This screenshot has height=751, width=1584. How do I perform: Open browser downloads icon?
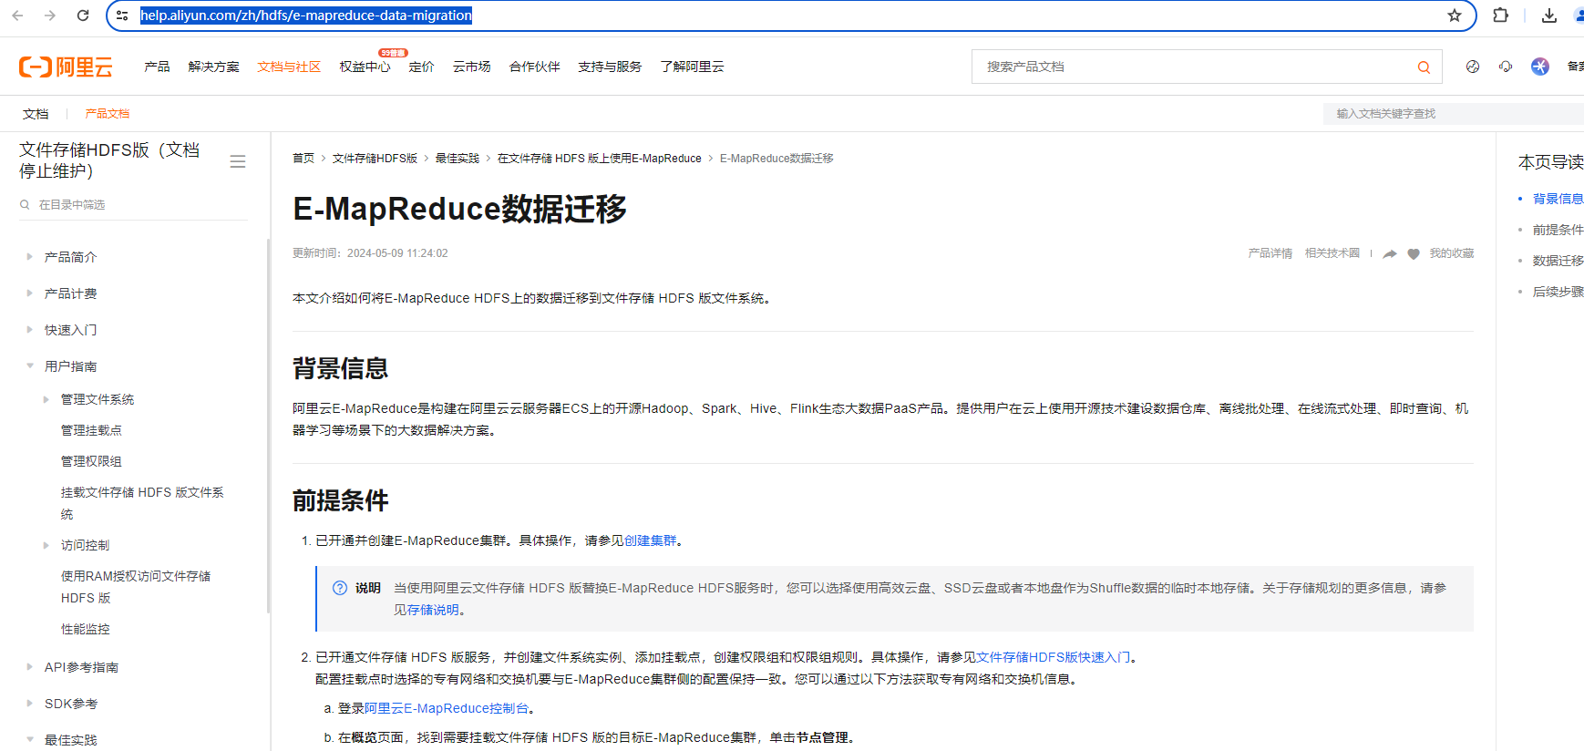click(x=1548, y=15)
